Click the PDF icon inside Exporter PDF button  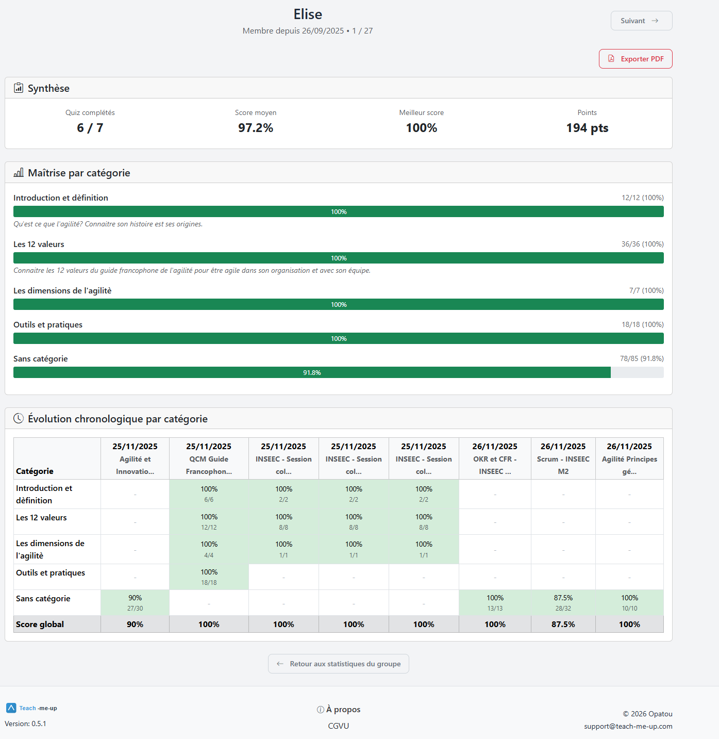pos(612,59)
